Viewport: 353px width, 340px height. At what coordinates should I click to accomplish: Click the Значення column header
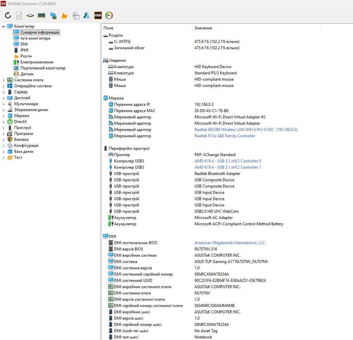(x=203, y=28)
